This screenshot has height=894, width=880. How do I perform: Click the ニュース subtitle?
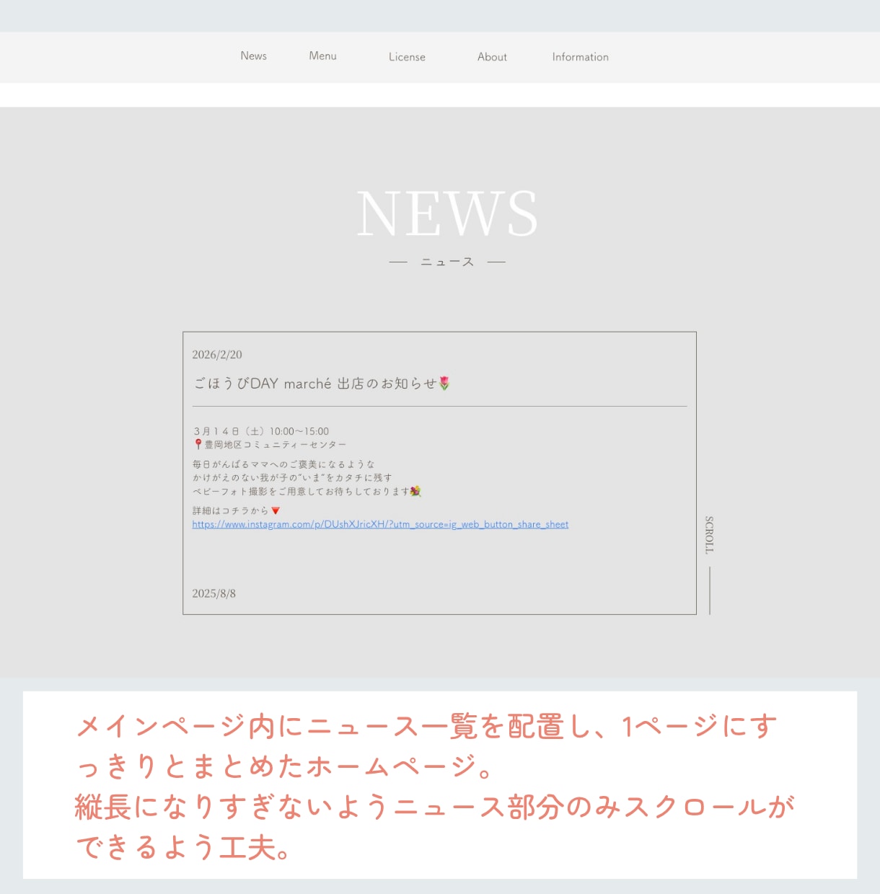coord(447,262)
